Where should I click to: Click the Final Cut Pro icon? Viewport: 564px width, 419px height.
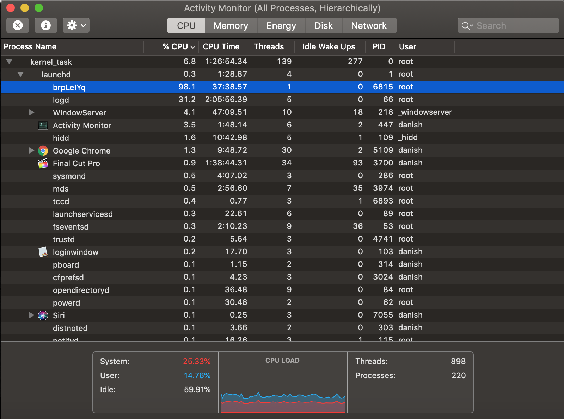point(43,163)
